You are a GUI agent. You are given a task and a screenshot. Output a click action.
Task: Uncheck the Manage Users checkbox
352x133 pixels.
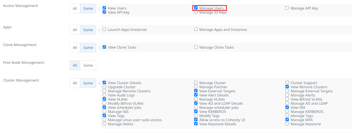pos(196,8)
